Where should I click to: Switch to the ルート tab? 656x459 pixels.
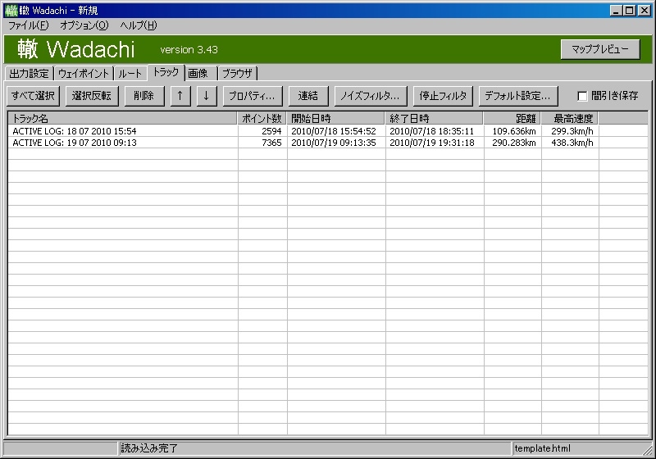(130, 74)
